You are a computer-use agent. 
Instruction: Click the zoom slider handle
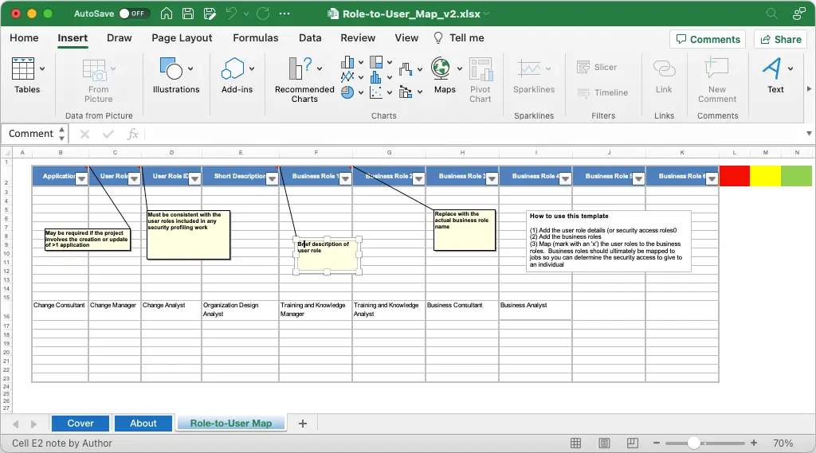[694, 443]
